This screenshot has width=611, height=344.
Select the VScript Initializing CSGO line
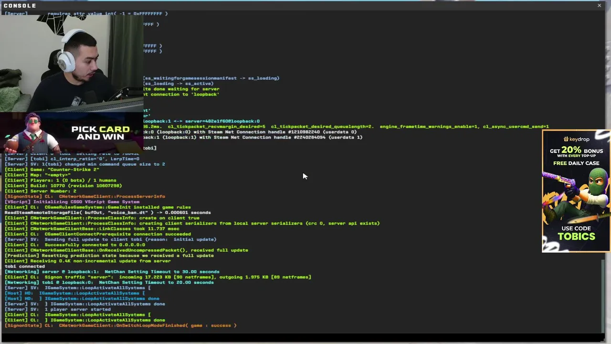[x=72, y=202]
